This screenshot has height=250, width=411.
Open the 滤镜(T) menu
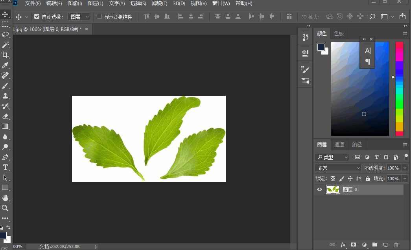coord(159,4)
